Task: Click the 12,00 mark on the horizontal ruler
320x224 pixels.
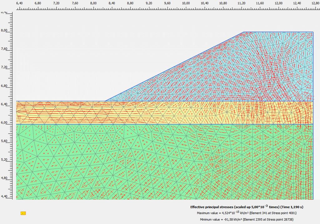Action: 278,3
